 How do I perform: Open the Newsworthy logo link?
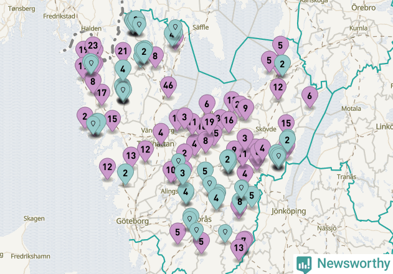click(x=343, y=264)
